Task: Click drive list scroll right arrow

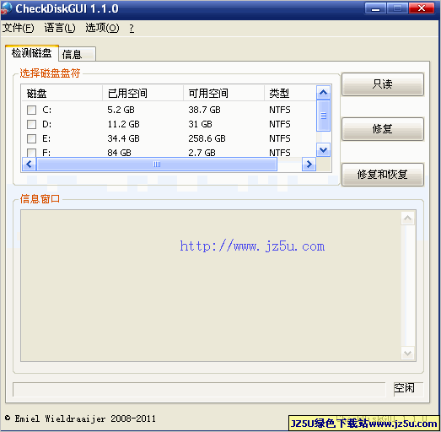Action: click(x=309, y=164)
